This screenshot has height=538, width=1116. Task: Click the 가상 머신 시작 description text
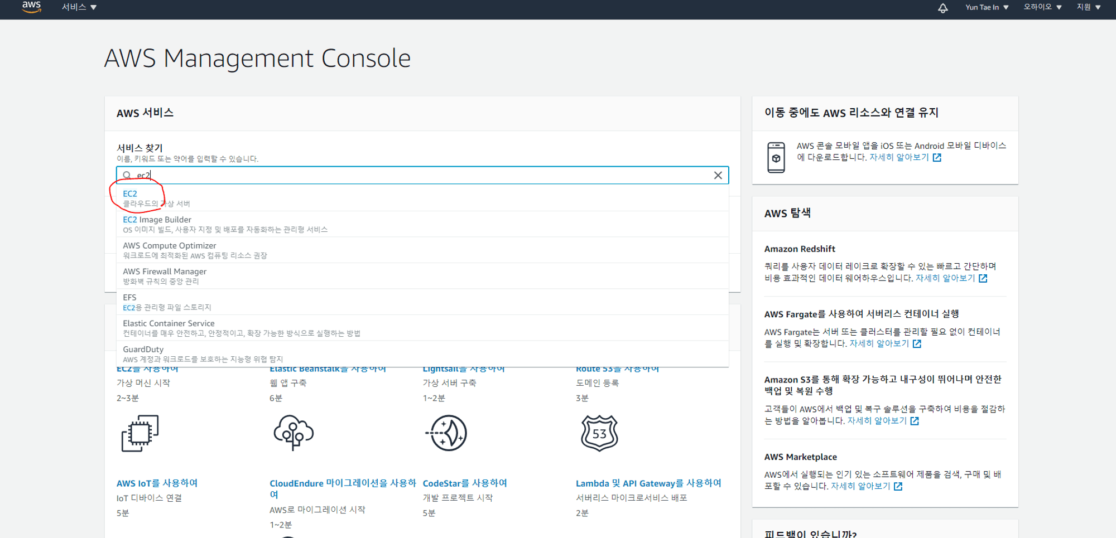tap(143, 383)
